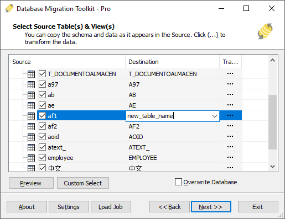Viewport: 285px width, 219px height.
Task: Select the AB destination cell
Action: pos(173,95)
